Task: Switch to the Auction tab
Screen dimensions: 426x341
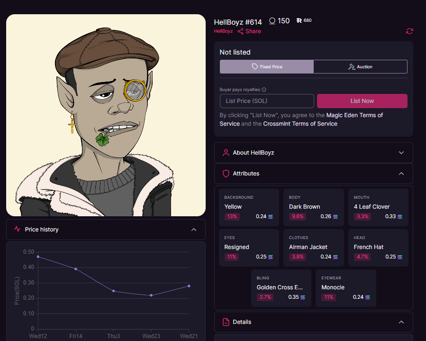Action: (x=360, y=66)
